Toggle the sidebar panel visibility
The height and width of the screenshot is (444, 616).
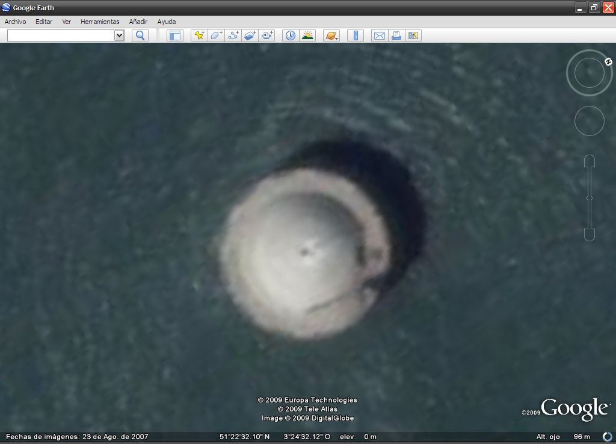click(x=175, y=35)
